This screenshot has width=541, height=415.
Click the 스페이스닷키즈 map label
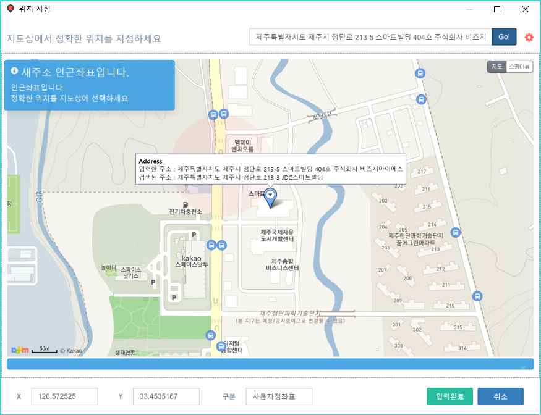pyautogui.click(x=130, y=272)
